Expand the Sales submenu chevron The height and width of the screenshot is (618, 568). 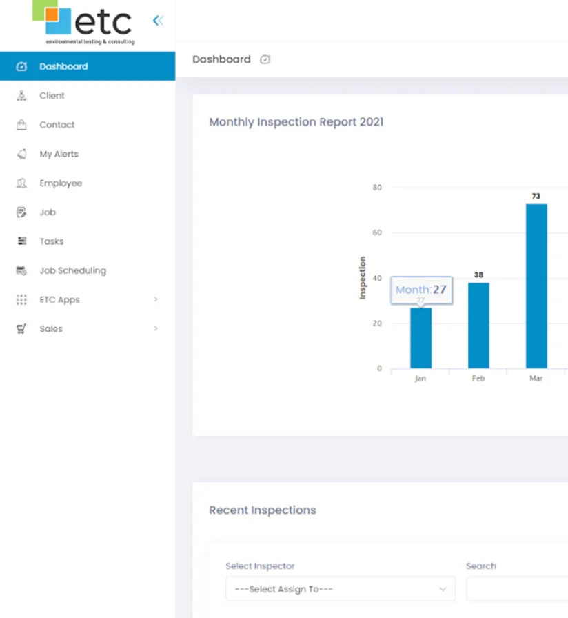[156, 329]
